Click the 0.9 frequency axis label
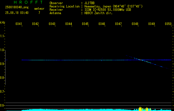Image resolution: width=174 pixels, height=111 pixels. point(2,64)
